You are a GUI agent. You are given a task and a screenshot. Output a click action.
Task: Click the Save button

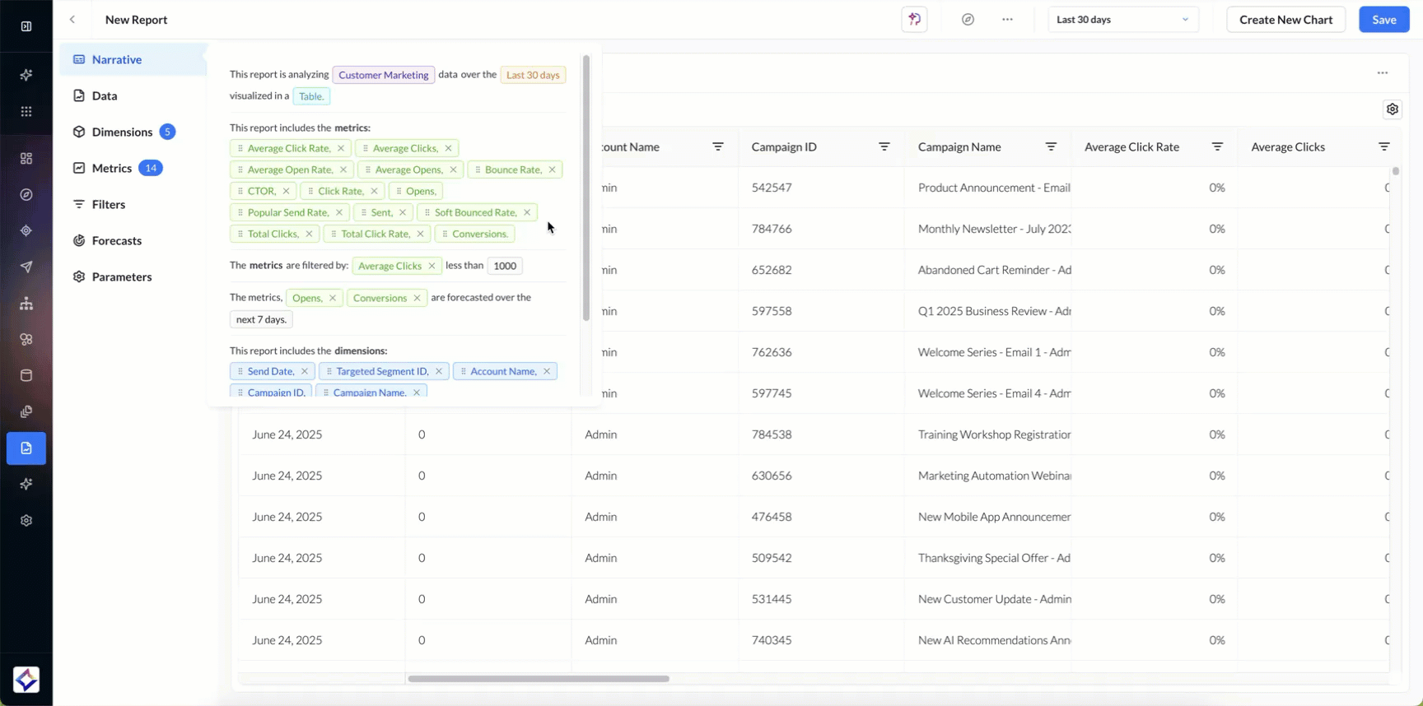pos(1383,20)
